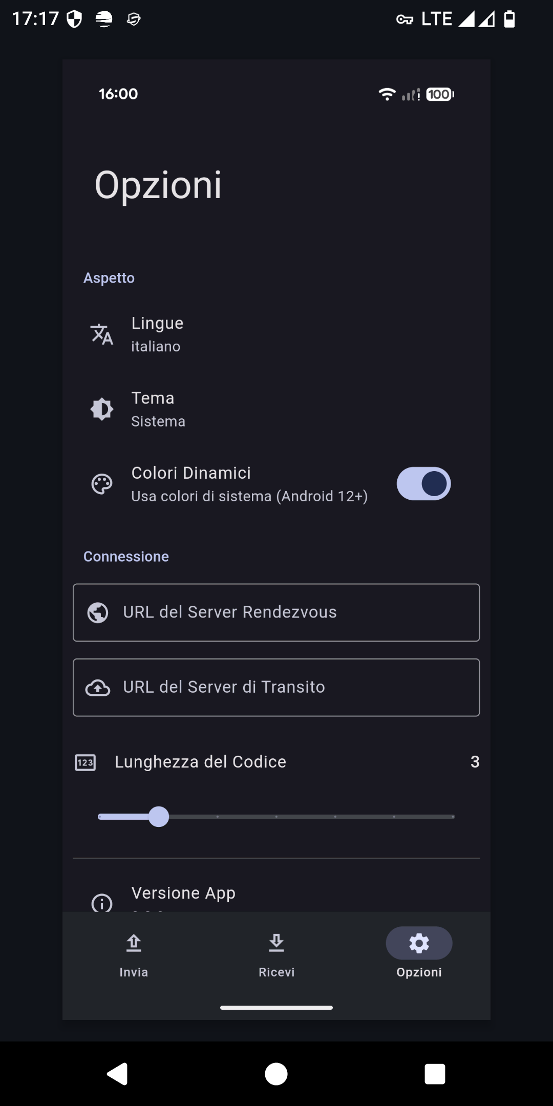Tap the globe icon in Rendezvous field

point(98,612)
